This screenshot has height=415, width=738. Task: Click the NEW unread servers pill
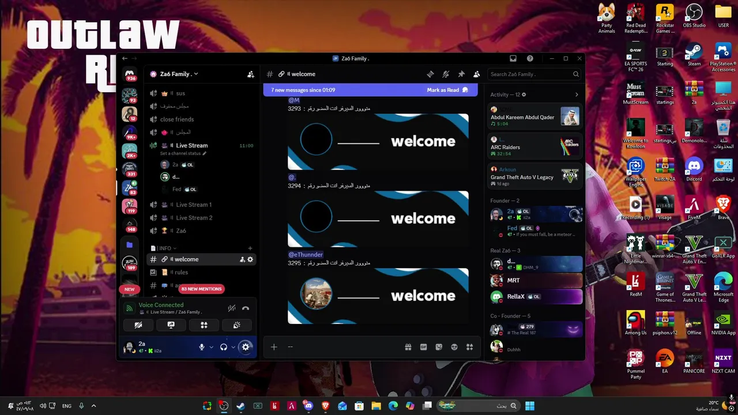[130, 289]
